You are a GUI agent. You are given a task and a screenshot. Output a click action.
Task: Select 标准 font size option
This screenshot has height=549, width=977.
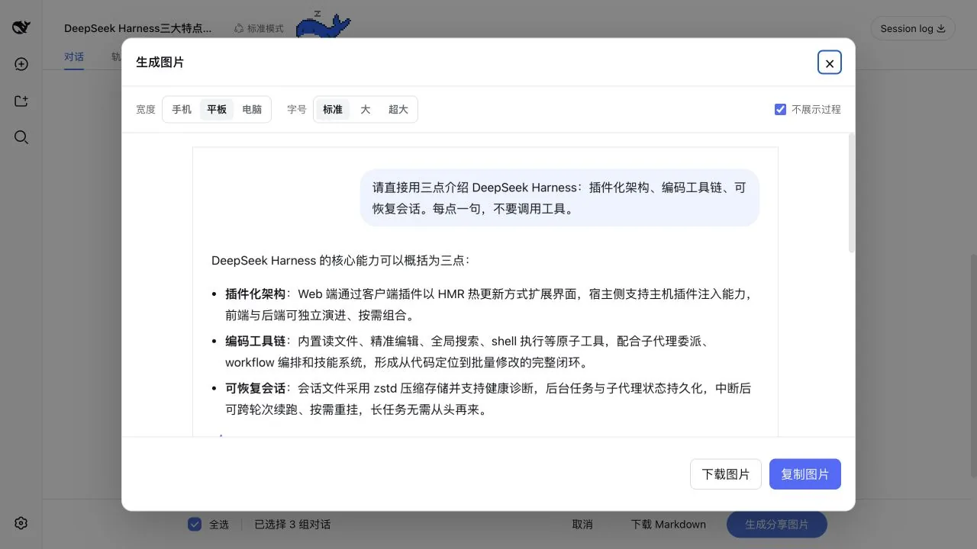(x=333, y=109)
